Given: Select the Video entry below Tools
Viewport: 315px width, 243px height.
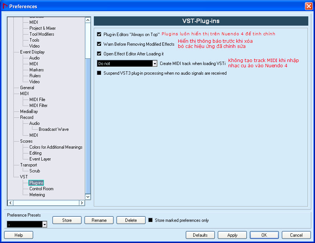Looking at the screenshot, I should point(34,46).
